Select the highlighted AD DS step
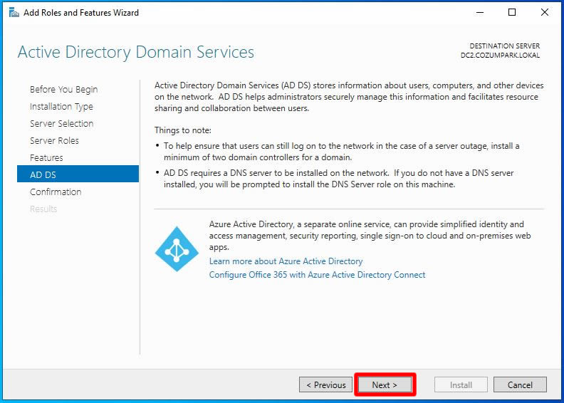Screen dimensions: 564x403 (x=43, y=174)
